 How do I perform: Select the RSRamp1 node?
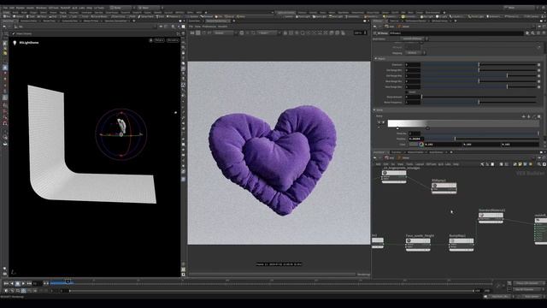tap(444, 187)
